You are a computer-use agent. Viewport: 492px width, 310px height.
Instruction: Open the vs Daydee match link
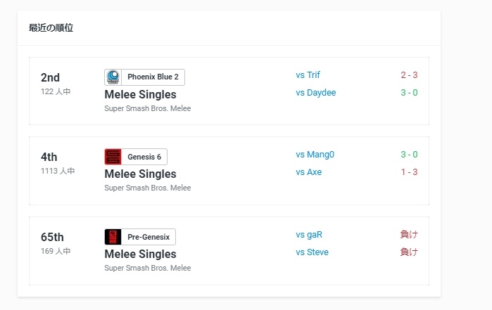click(315, 93)
